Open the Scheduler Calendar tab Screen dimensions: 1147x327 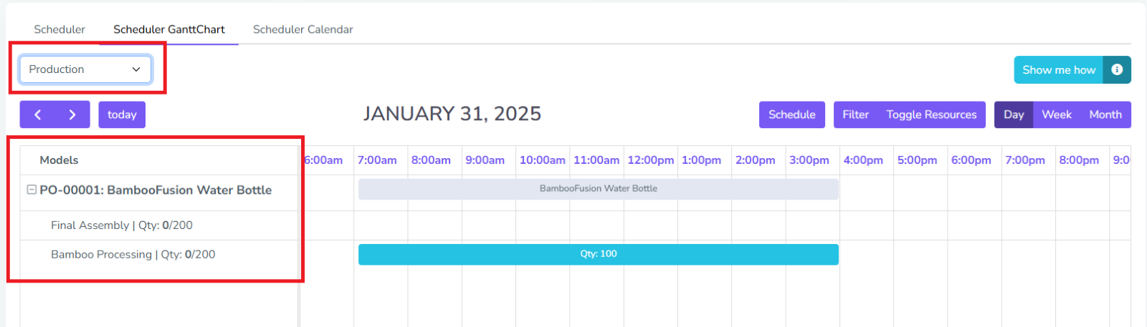point(303,29)
